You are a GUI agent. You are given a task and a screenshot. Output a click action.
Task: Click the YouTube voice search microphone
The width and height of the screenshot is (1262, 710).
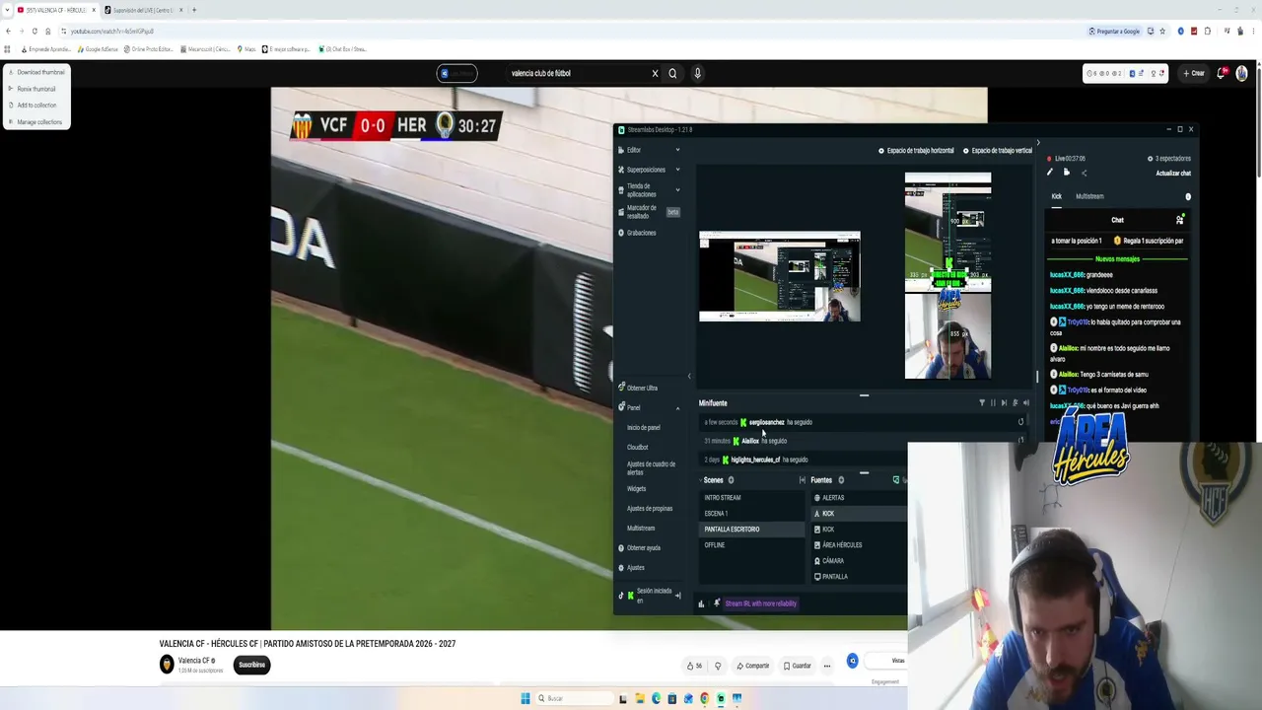[697, 73]
